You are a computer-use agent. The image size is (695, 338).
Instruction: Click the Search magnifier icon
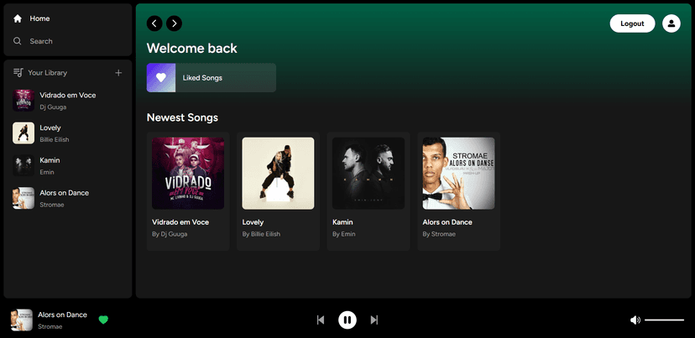18,41
